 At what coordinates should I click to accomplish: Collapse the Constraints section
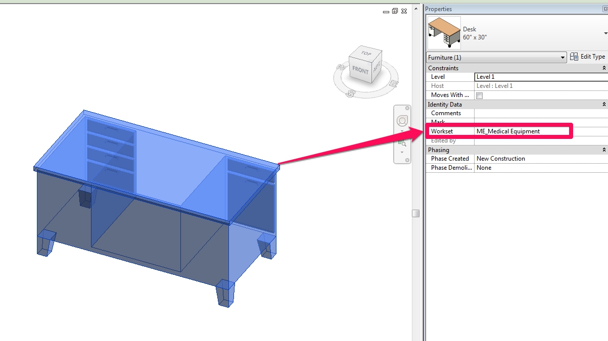pos(604,68)
